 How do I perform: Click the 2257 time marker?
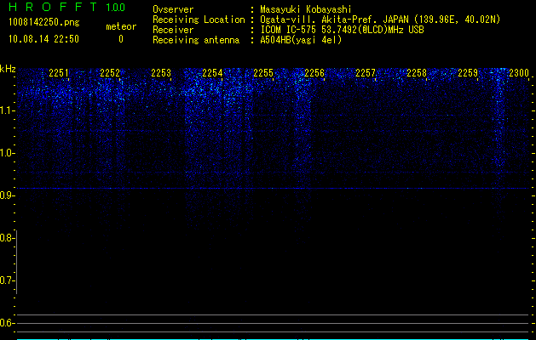click(x=365, y=73)
